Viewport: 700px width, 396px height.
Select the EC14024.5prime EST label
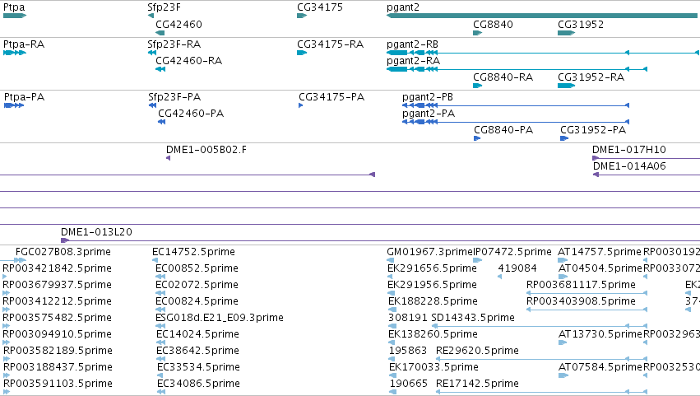(x=197, y=334)
